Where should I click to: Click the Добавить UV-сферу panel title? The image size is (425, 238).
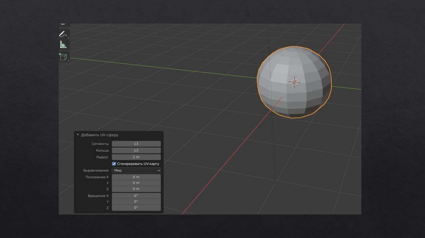[x=100, y=135]
